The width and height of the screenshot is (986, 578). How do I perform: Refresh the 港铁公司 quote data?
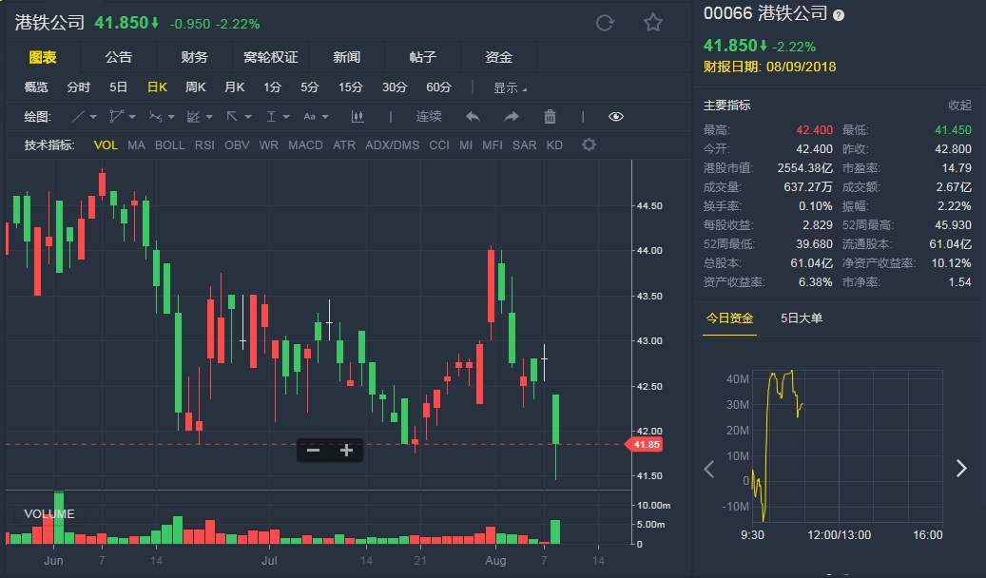pos(605,23)
